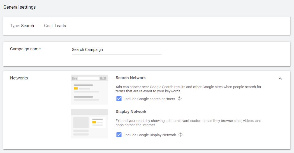Viewport: 294px width, 153px height.
Task: Focus the Campaign name text field
Action: point(117,50)
